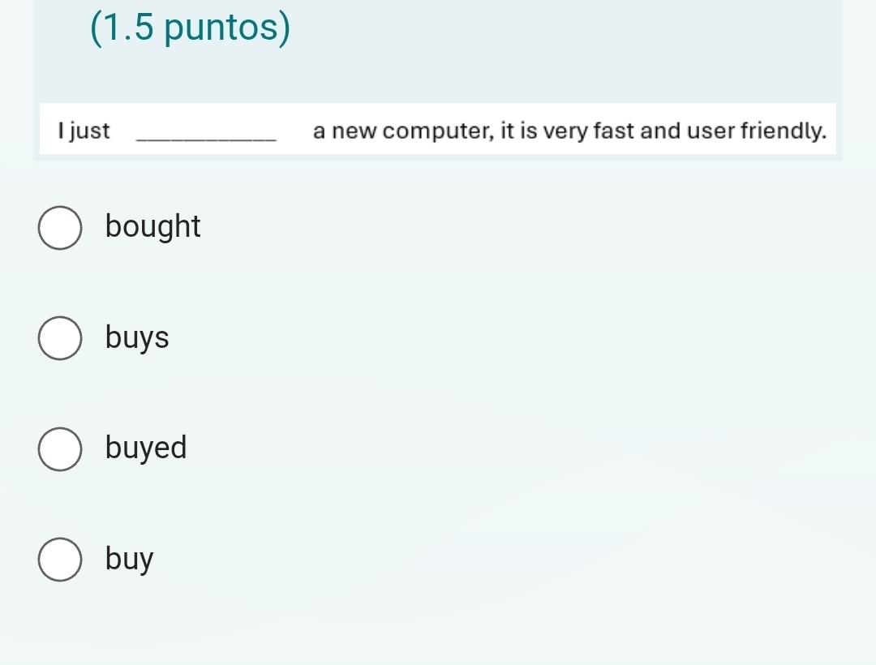Click the "buys" answer label text

(137, 338)
